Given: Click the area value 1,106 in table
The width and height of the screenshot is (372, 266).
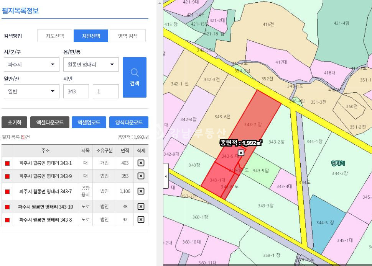Looking at the screenshot, I should 125,191.
